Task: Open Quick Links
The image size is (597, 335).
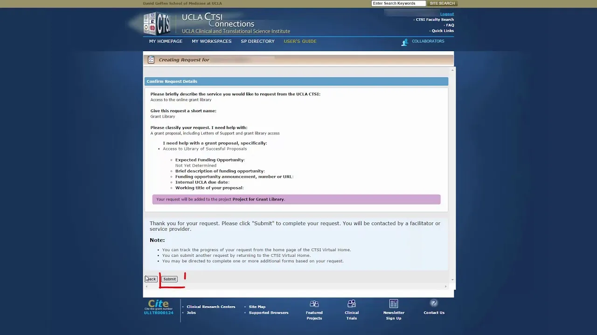Action: click(x=443, y=31)
